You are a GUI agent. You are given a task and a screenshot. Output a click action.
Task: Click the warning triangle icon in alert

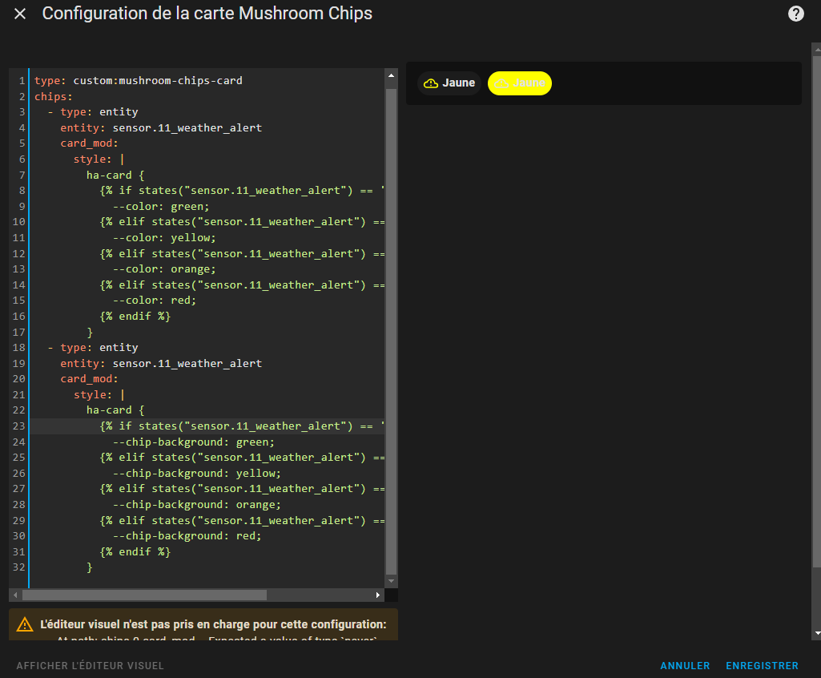click(x=25, y=624)
